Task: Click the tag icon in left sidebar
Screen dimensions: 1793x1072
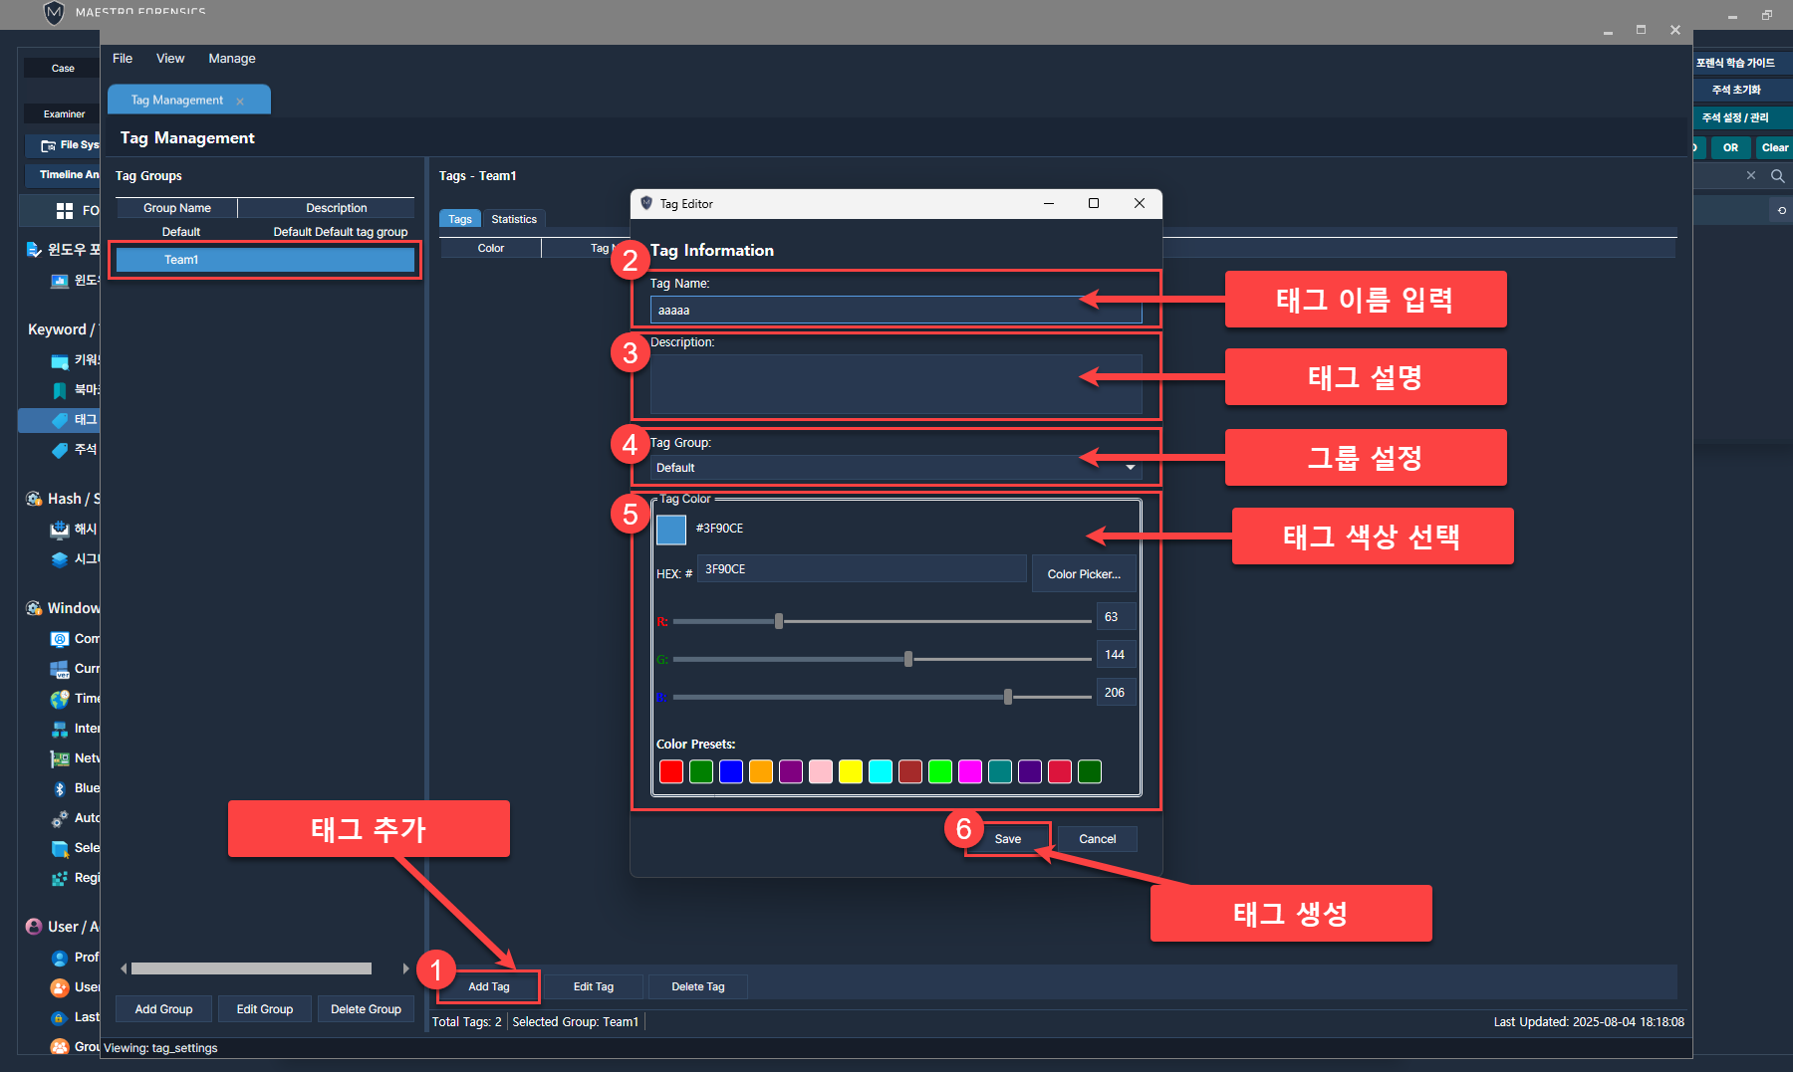Action: tap(60, 420)
